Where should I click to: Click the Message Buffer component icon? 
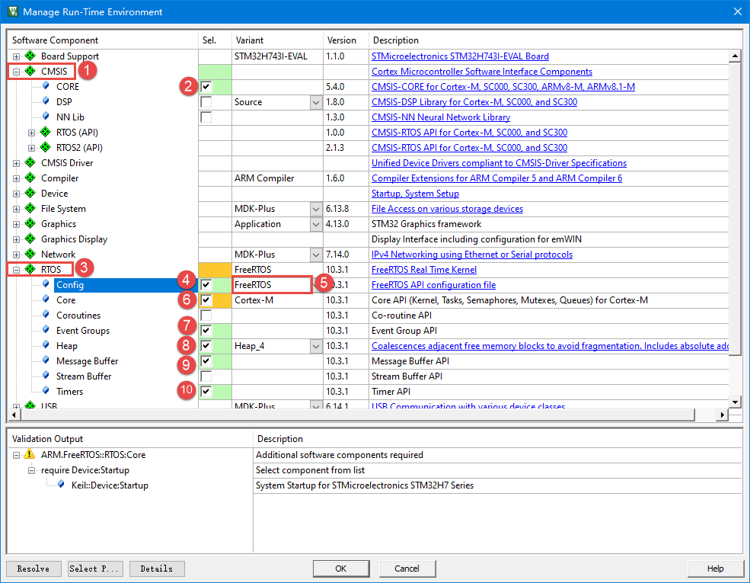coord(47,360)
